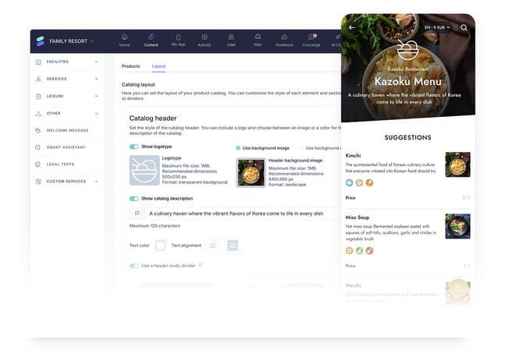The image size is (523, 357).
Task: Select Use background image radio option
Action: pos(238,147)
